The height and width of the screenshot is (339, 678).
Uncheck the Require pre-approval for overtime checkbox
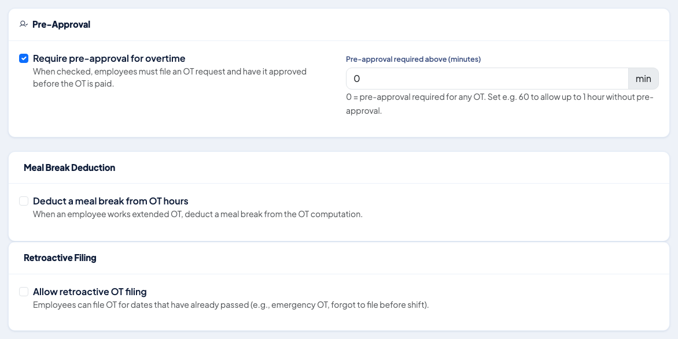pos(24,58)
